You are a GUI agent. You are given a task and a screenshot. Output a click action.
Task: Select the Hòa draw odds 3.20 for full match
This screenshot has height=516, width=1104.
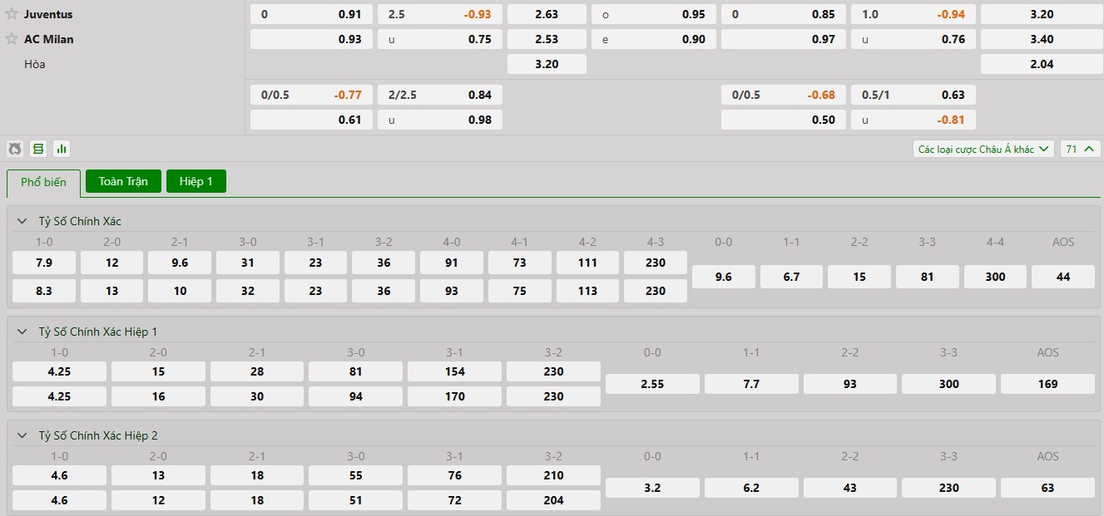[x=547, y=64]
